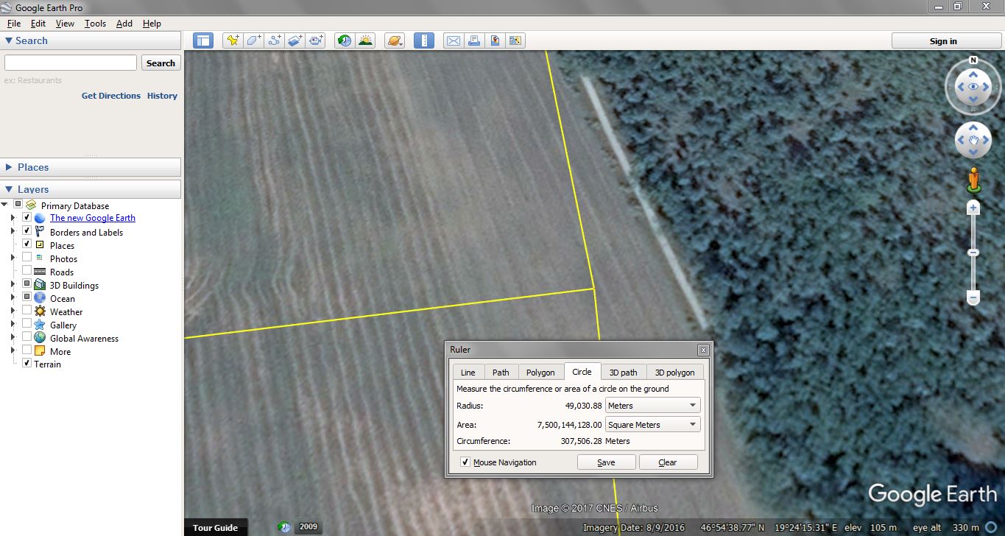Enable the Roads layer checkbox
1005x536 pixels.
coord(27,270)
